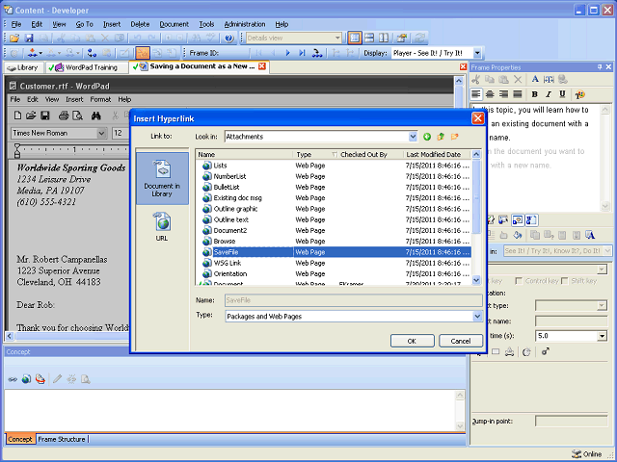Click the green Back arrow in dialog
Viewport: 617px width, 462px height.
tap(427, 137)
